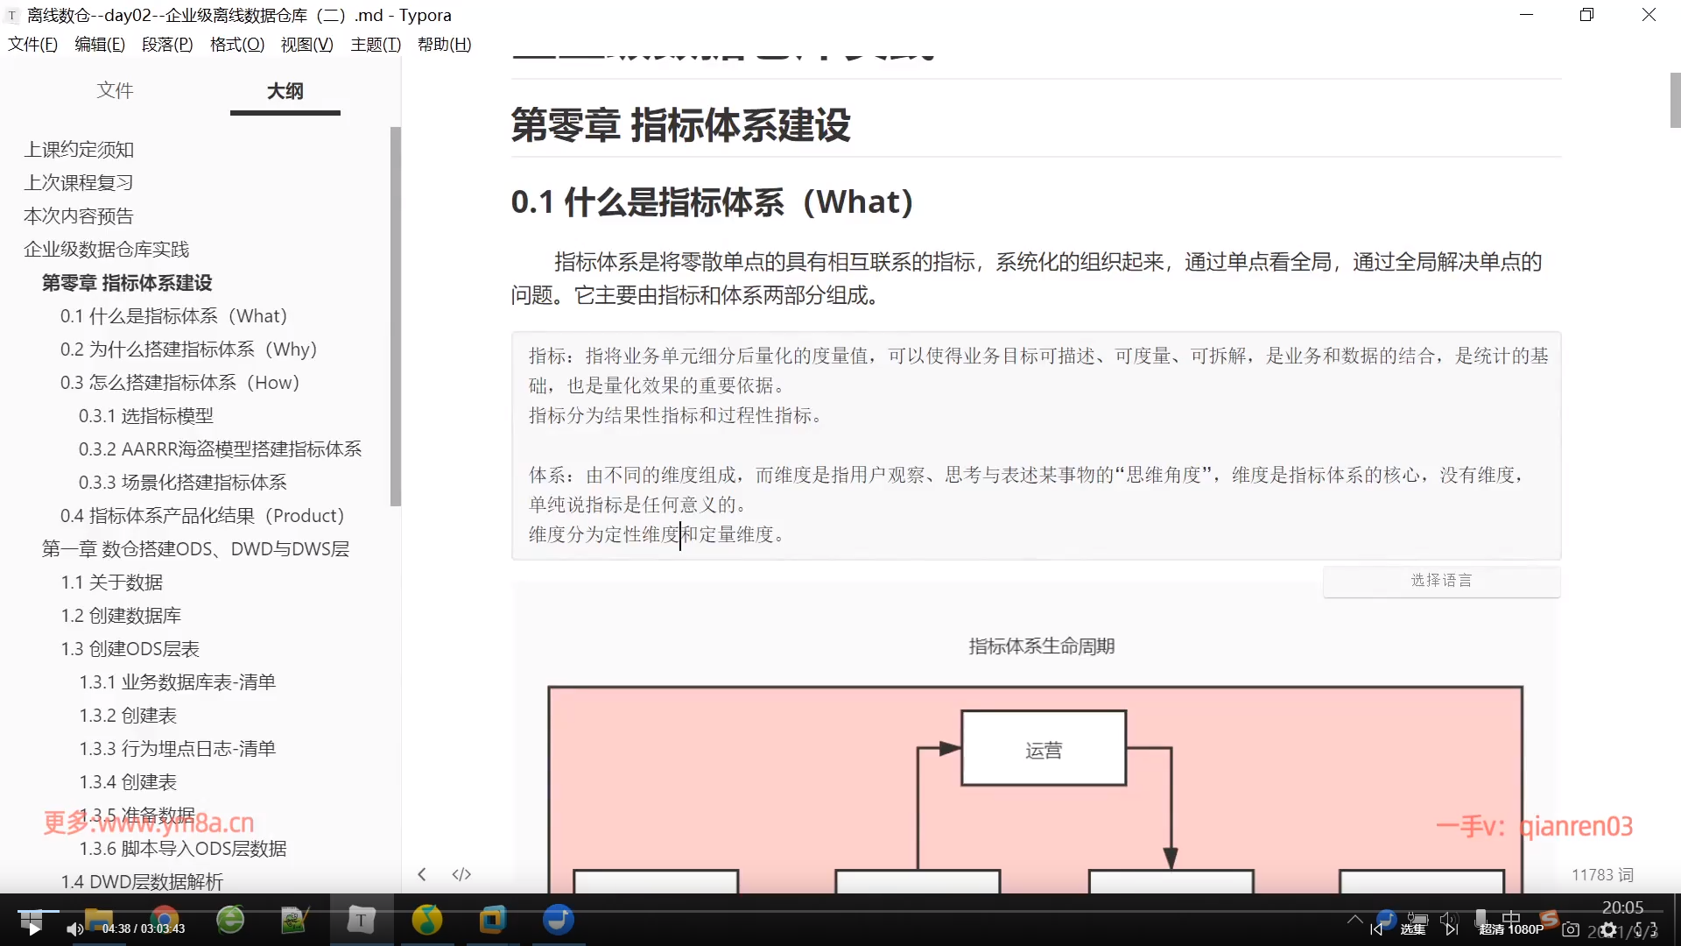Enter fullscreen mode in video player

pos(1646,929)
